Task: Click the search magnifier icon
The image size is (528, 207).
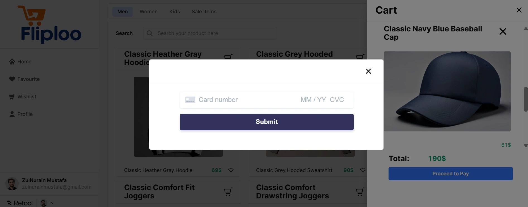Action: [150, 33]
